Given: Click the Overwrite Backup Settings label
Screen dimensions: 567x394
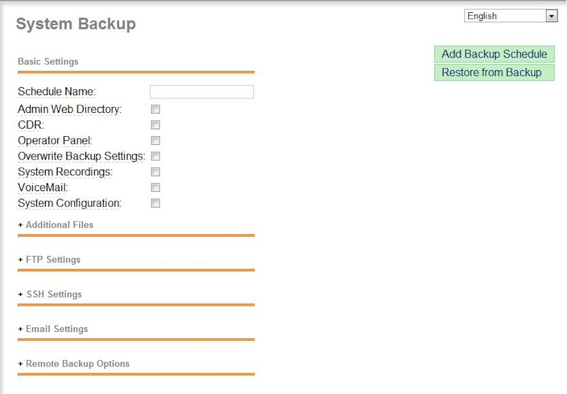Looking at the screenshot, I should (81, 156).
